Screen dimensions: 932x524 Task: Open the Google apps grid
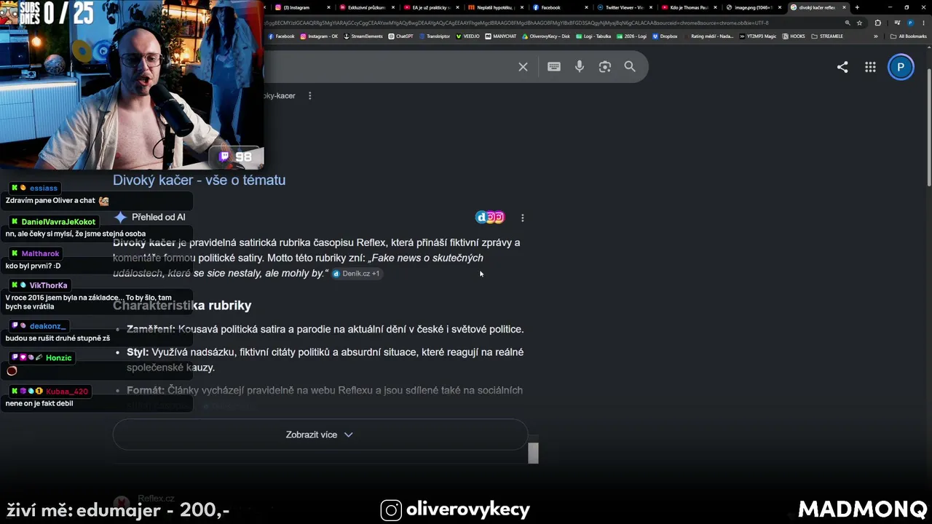pyautogui.click(x=870, y=67)
